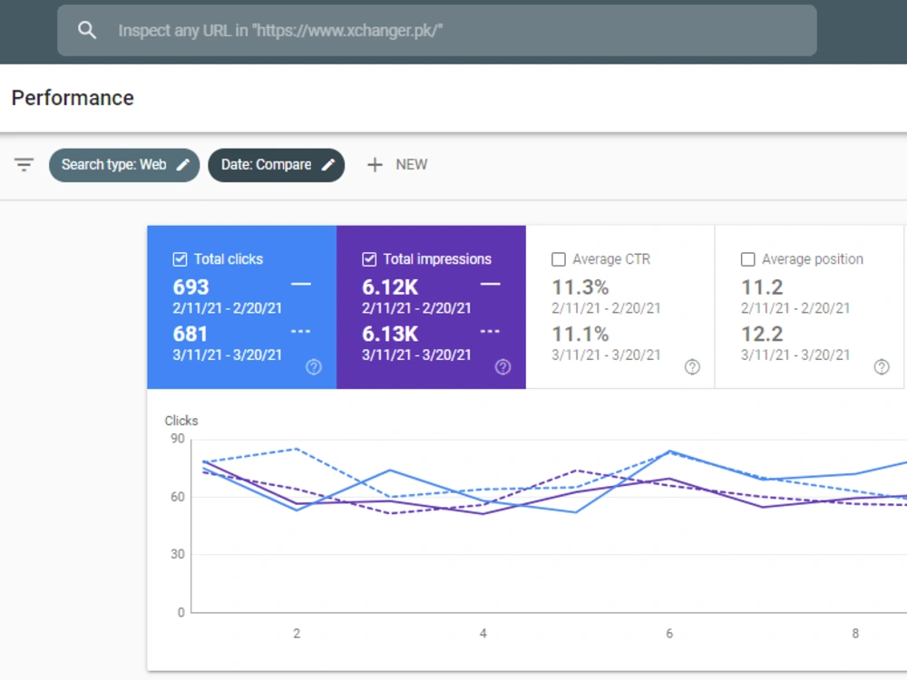The width and height of the screenshot is (907, 680).
Task: Edit Date Compare pencil icon
Action: [328, 165]
